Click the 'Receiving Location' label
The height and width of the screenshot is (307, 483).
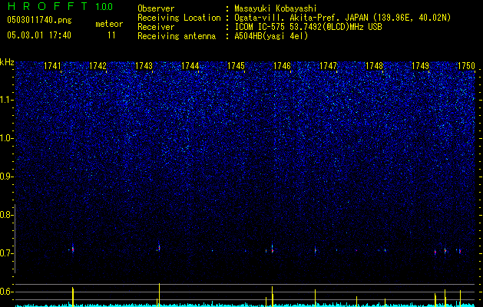(x=179, y=18)
